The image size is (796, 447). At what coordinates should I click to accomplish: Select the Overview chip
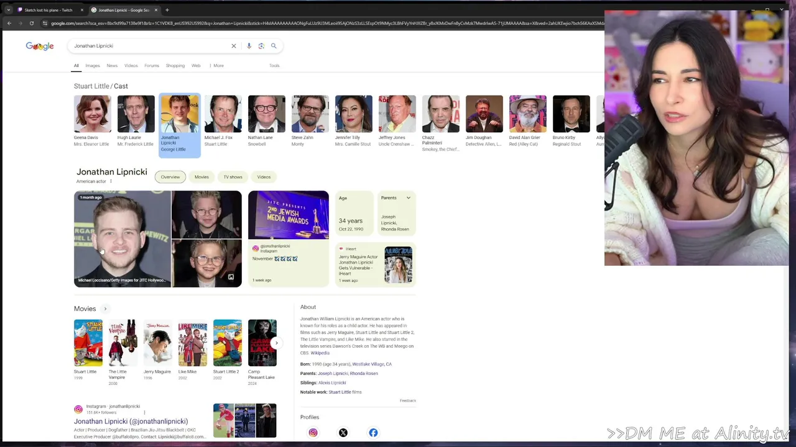click(170, 177)
